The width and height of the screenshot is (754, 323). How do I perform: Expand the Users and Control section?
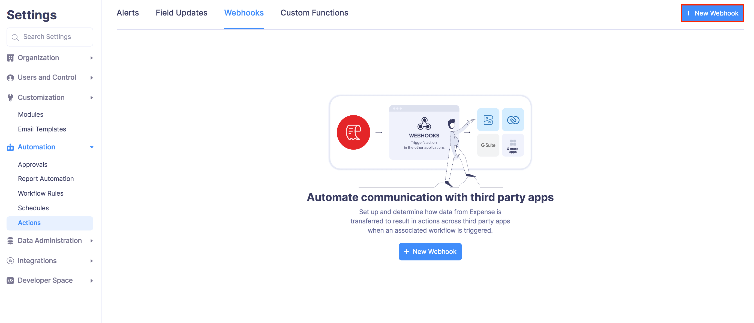91,77
